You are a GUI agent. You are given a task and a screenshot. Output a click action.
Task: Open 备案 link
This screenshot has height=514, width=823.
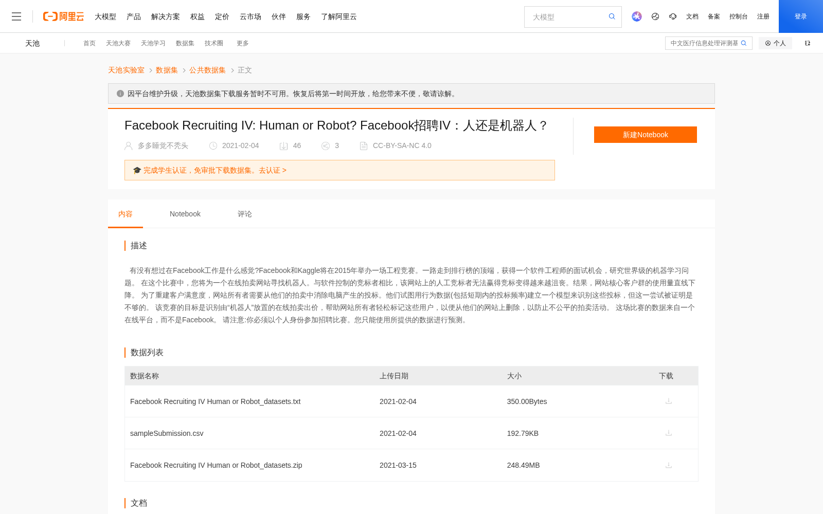pos(714,16)
